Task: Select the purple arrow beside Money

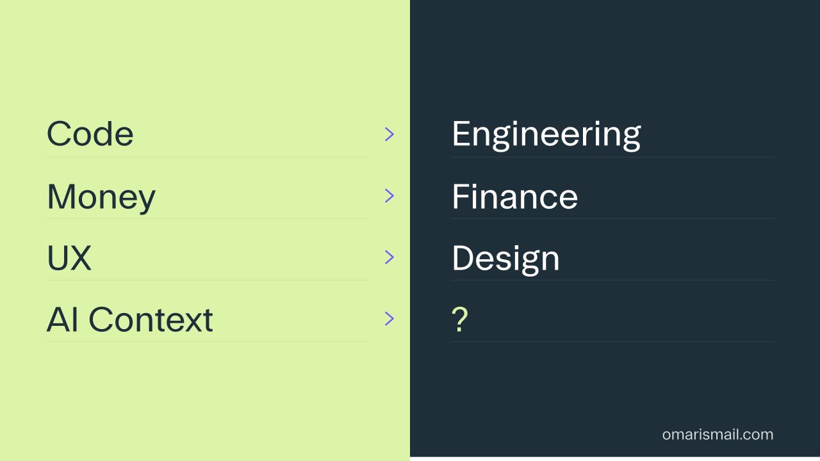Action: tap(389, 196)
